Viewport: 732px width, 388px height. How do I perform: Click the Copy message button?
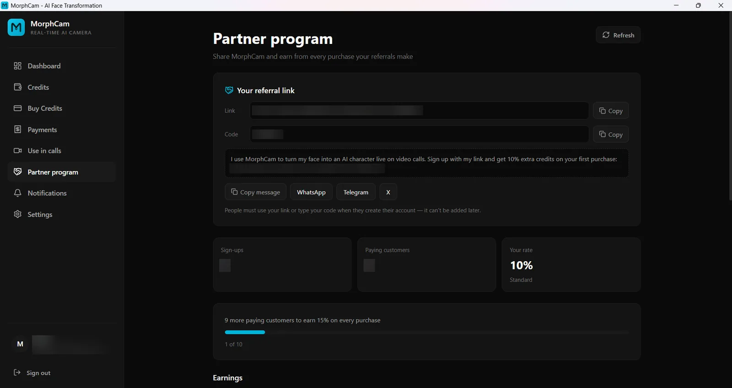(256, 192)
